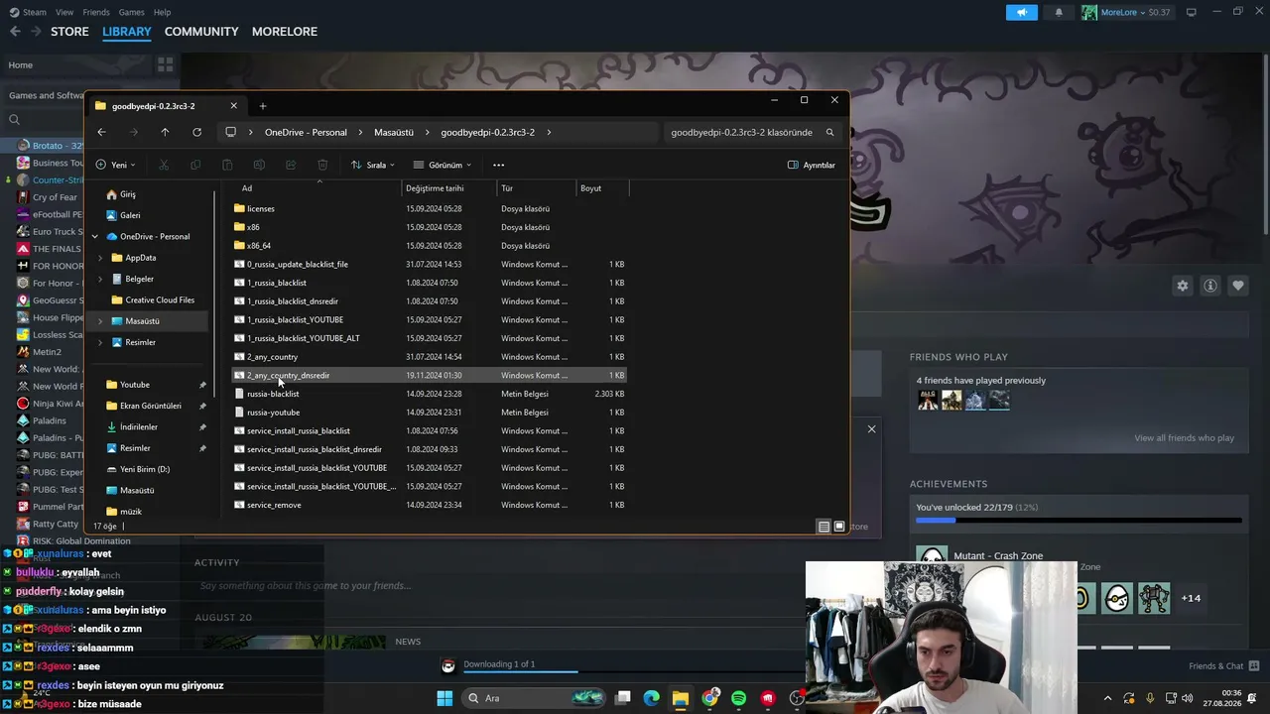Open the Games menu in Steam
The height and width of the screenshot is (714, 1270).
tap(131, 12)
